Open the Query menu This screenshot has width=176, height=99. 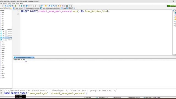9,4
